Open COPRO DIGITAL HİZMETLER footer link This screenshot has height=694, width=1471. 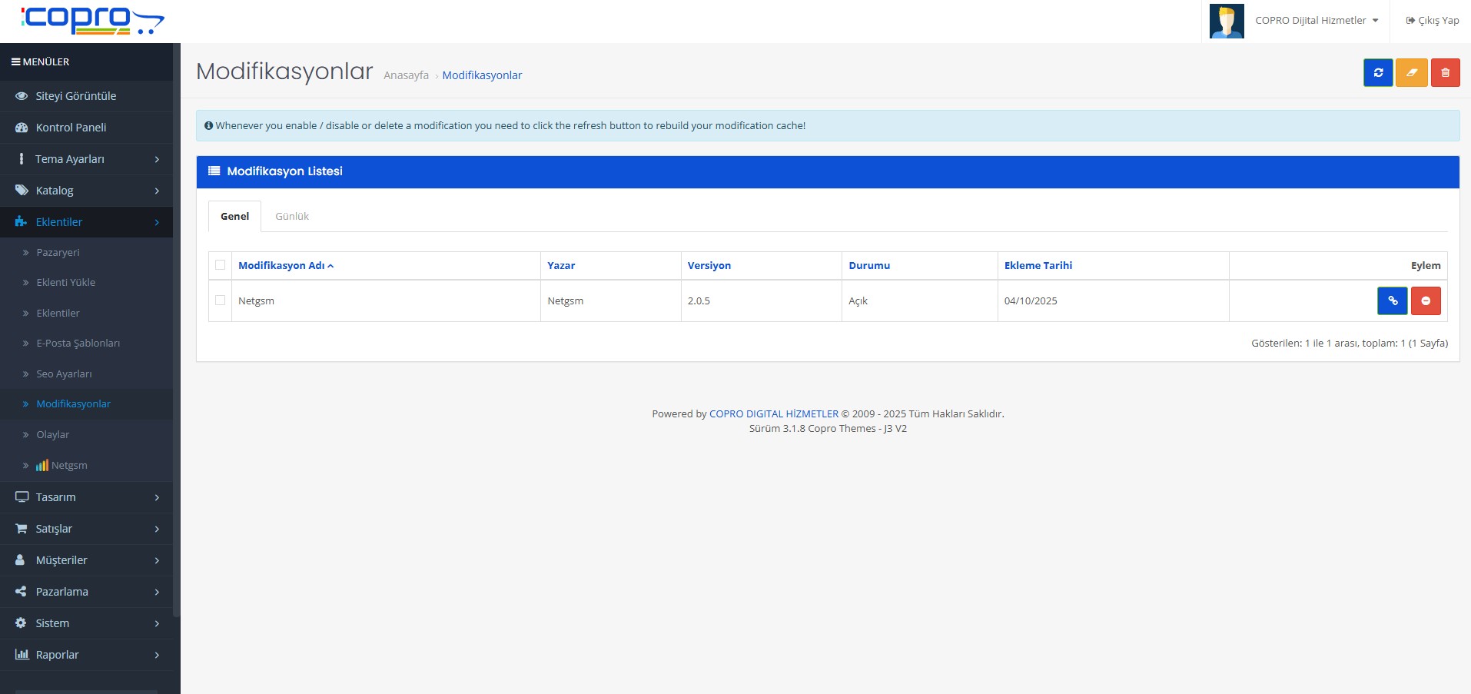(x=773, y=414)
